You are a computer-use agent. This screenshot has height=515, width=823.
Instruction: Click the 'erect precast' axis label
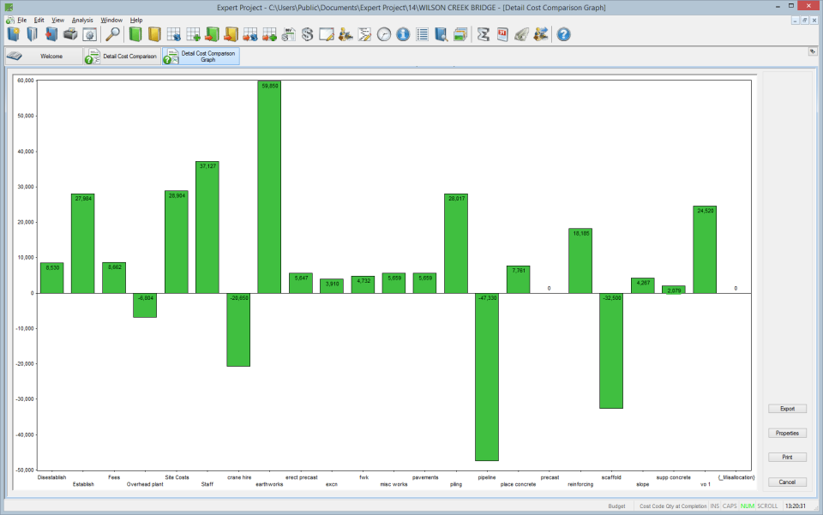pos(301,477)
